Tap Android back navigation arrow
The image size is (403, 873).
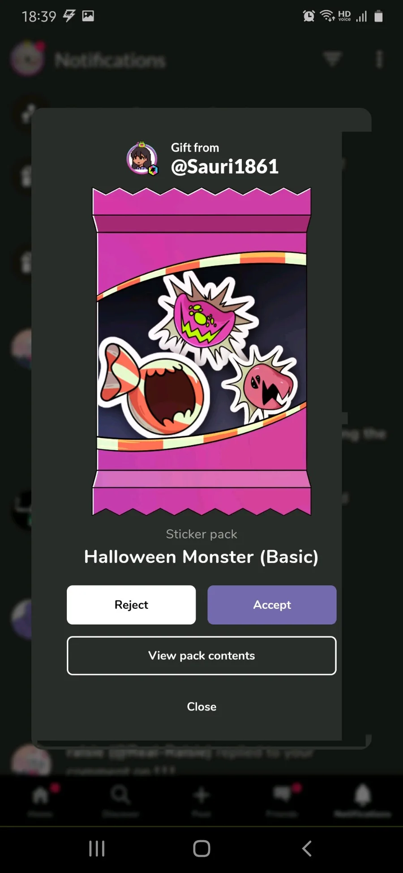[307, 848]
